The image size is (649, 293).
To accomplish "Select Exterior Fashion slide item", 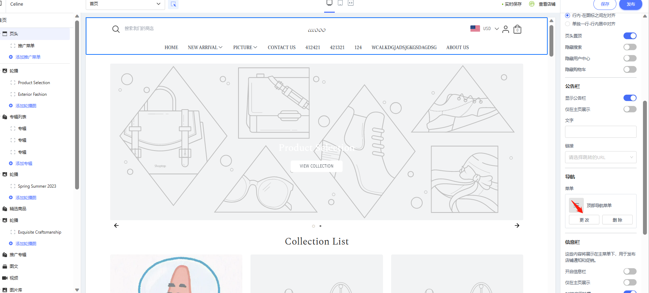I will (x=32, y=94).
